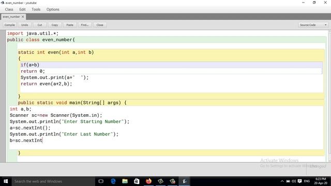This screenshot has width=331, height=186.
Task: Click the Find... button
Action: [85, 25]
